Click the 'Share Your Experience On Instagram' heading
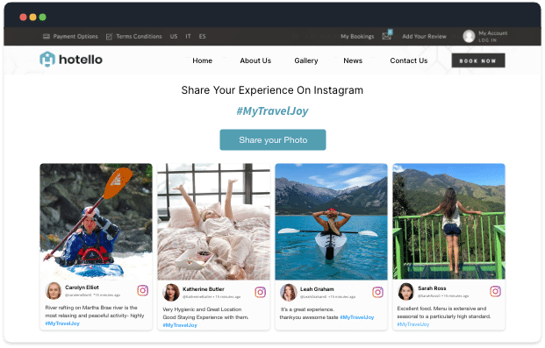The width and height of the screenshot is (545, 348). tap(272, 90)
